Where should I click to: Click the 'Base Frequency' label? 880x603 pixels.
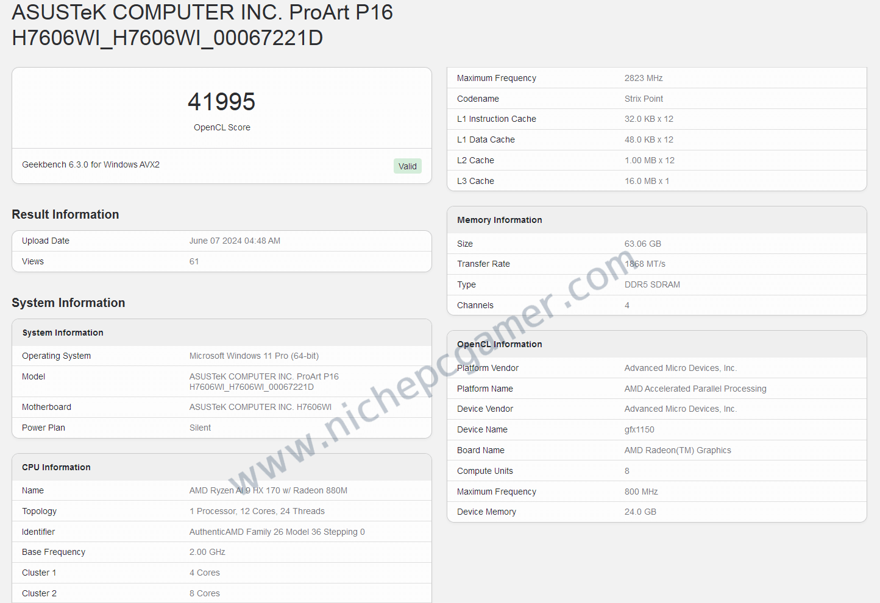[54, 552]
